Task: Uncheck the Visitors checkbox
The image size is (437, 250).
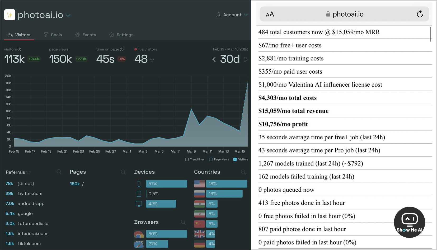Action: click(235, 159)
